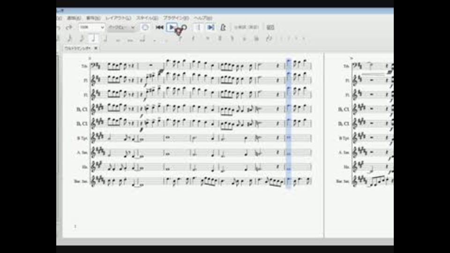Open the プラグイン(P) menu
The width and height of the screenshot is (450, 253).
coord(176,18)
